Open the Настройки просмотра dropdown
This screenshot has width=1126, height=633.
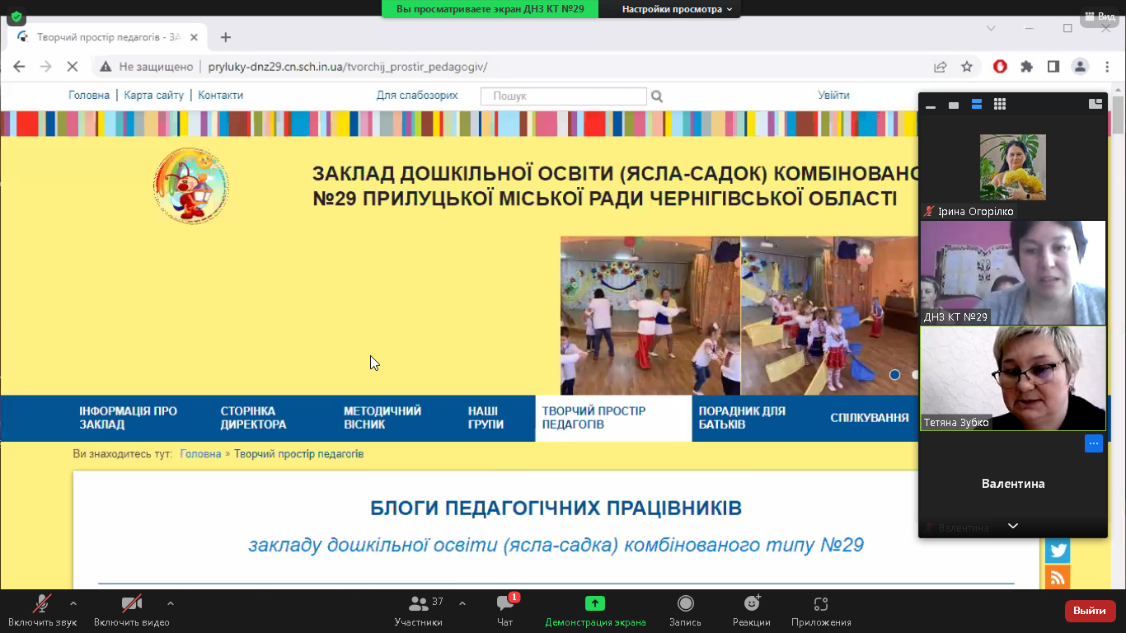(x=677, y=9)
